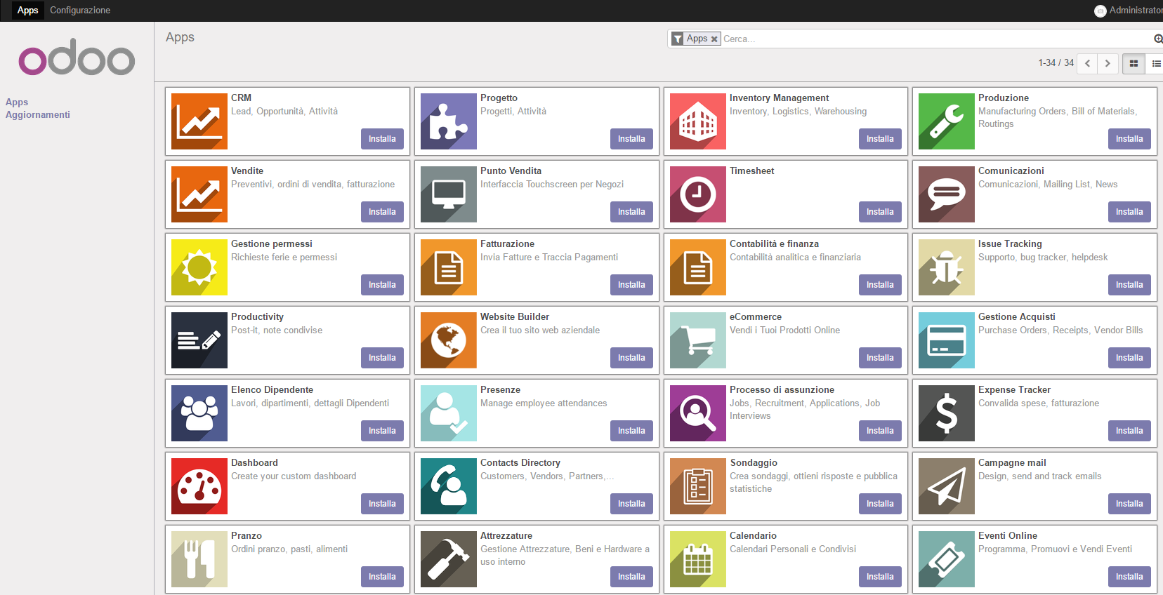1163x595 pixels.
Task: Click the Processo di assunzione magnifier icon
Action: click(x=698, y=413)
